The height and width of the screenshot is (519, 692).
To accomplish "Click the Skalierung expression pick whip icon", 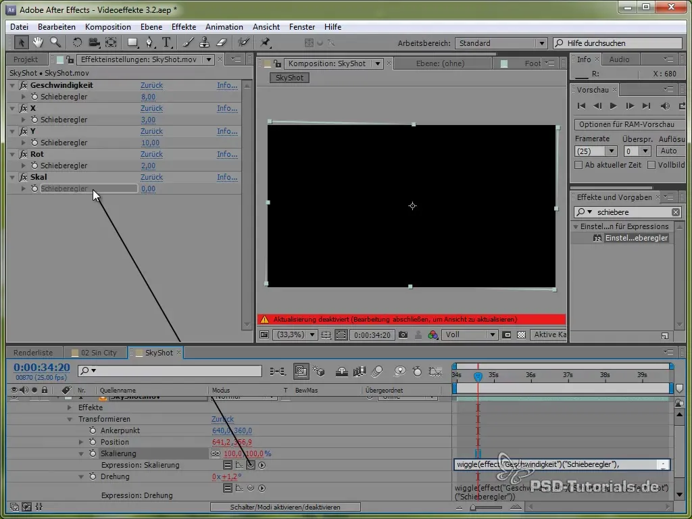I will (251, 465).
